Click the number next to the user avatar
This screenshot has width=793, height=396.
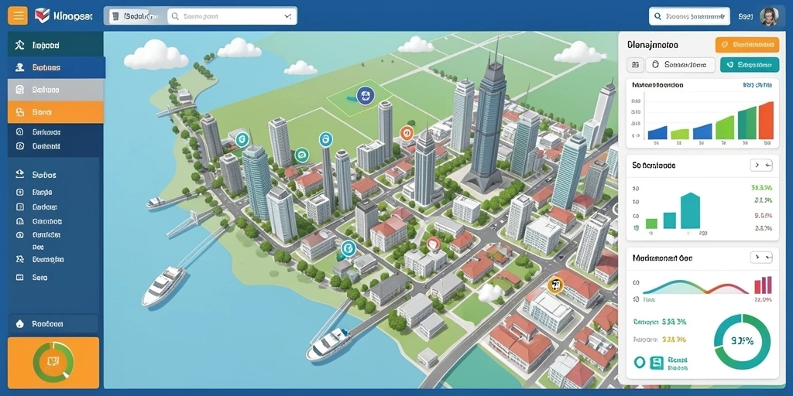pos(746,16)
